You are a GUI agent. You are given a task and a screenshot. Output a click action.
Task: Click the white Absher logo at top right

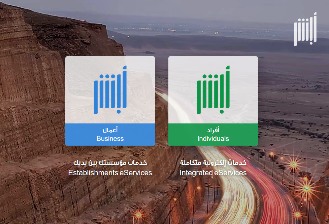(x=305, y=29)
